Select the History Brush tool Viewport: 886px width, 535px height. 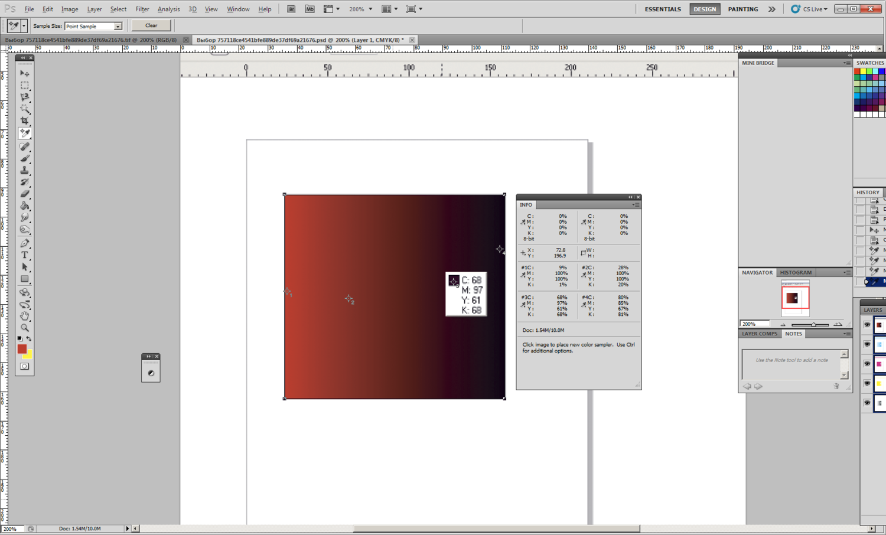pos(25,182)
